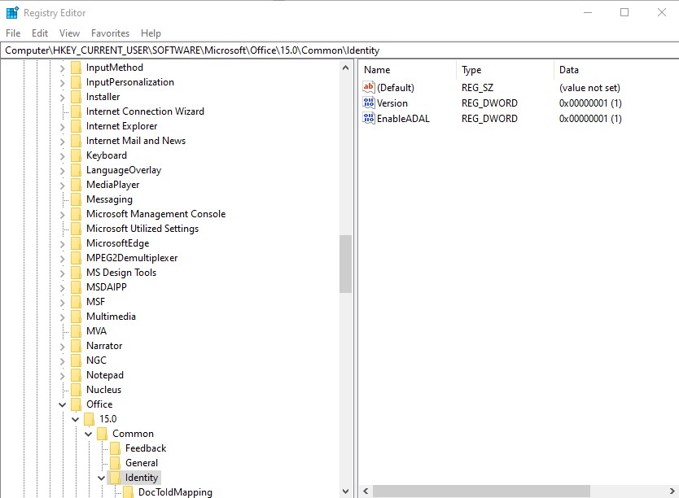The height and width of the screenshot is (498, 679).
Task: Select the Version DWORD value icon
Action: [x=369, y=103]
